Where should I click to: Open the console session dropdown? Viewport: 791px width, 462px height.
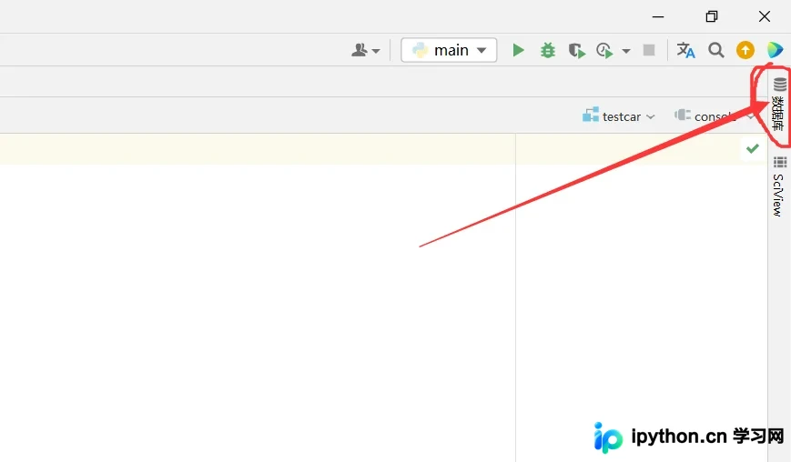tap(714, 115)
